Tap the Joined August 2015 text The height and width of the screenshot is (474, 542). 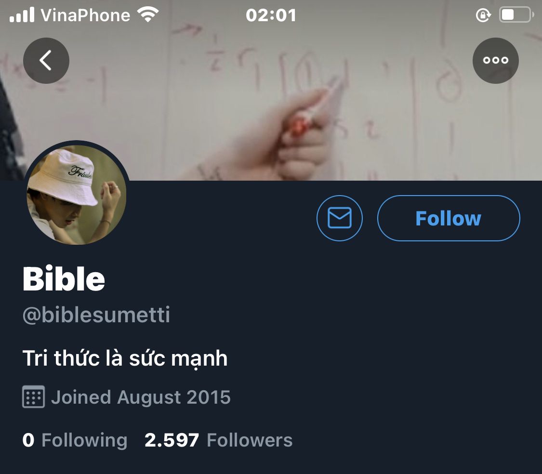[141, 397]
